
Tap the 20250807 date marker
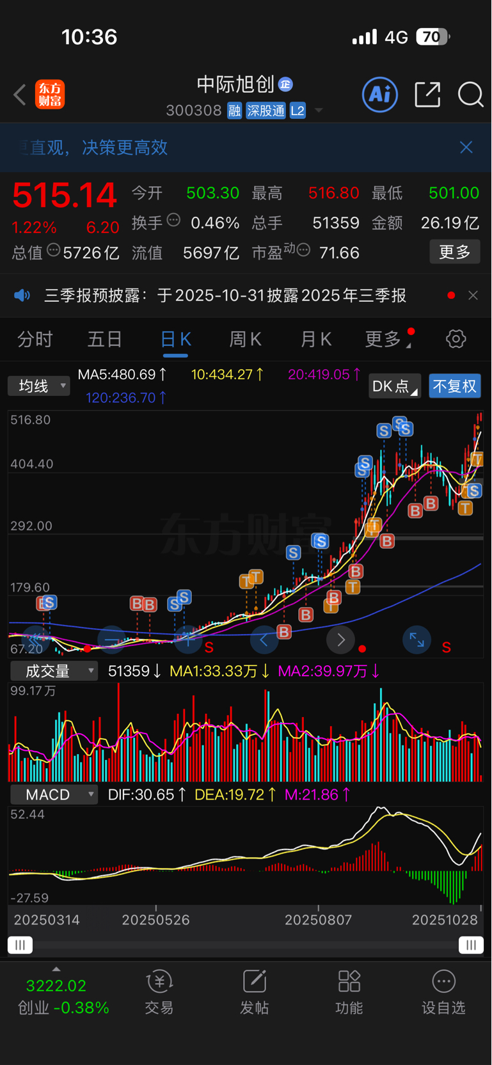click(318, 920)
